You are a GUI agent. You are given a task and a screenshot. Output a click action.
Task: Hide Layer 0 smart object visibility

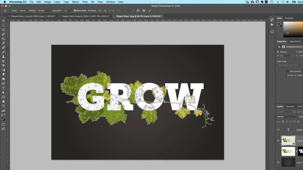point(278,141)
